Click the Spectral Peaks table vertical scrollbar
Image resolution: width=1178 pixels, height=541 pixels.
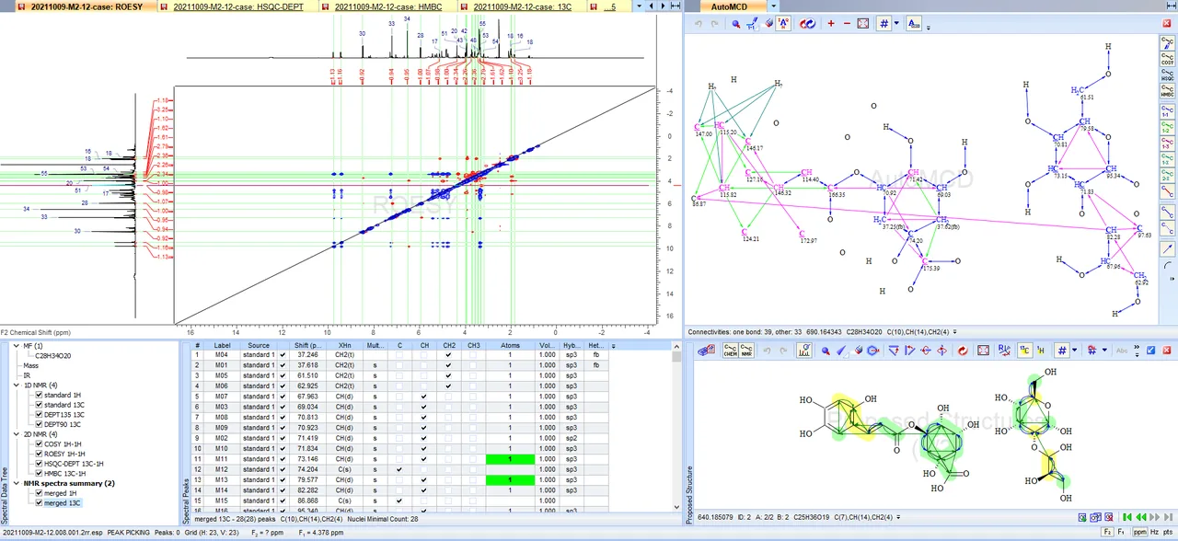[677, 428]
